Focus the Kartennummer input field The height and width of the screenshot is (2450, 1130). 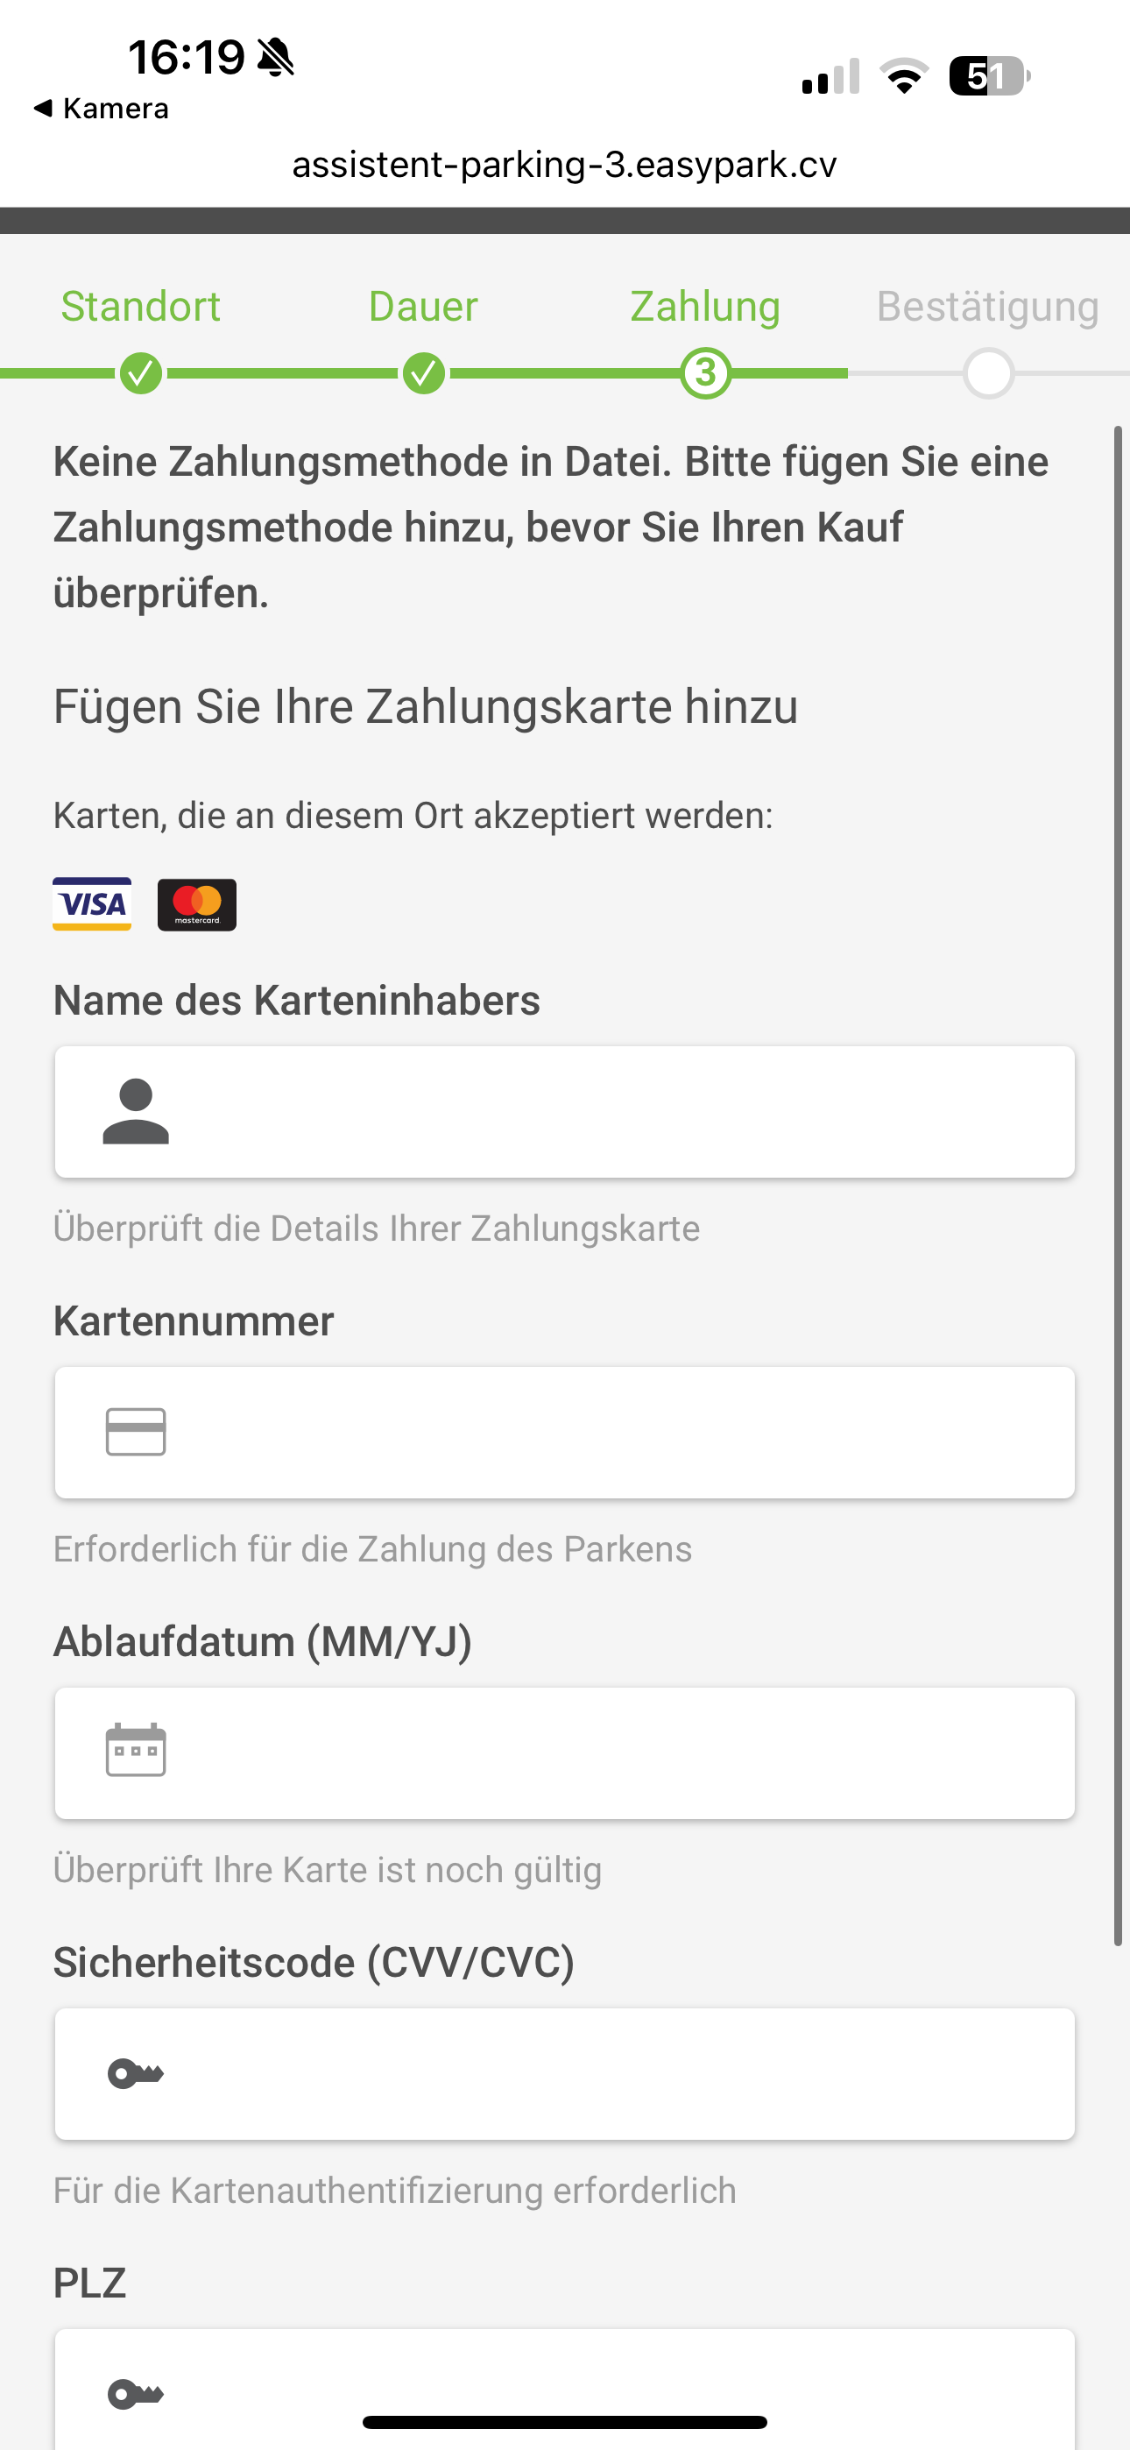tap(609, 1433)
